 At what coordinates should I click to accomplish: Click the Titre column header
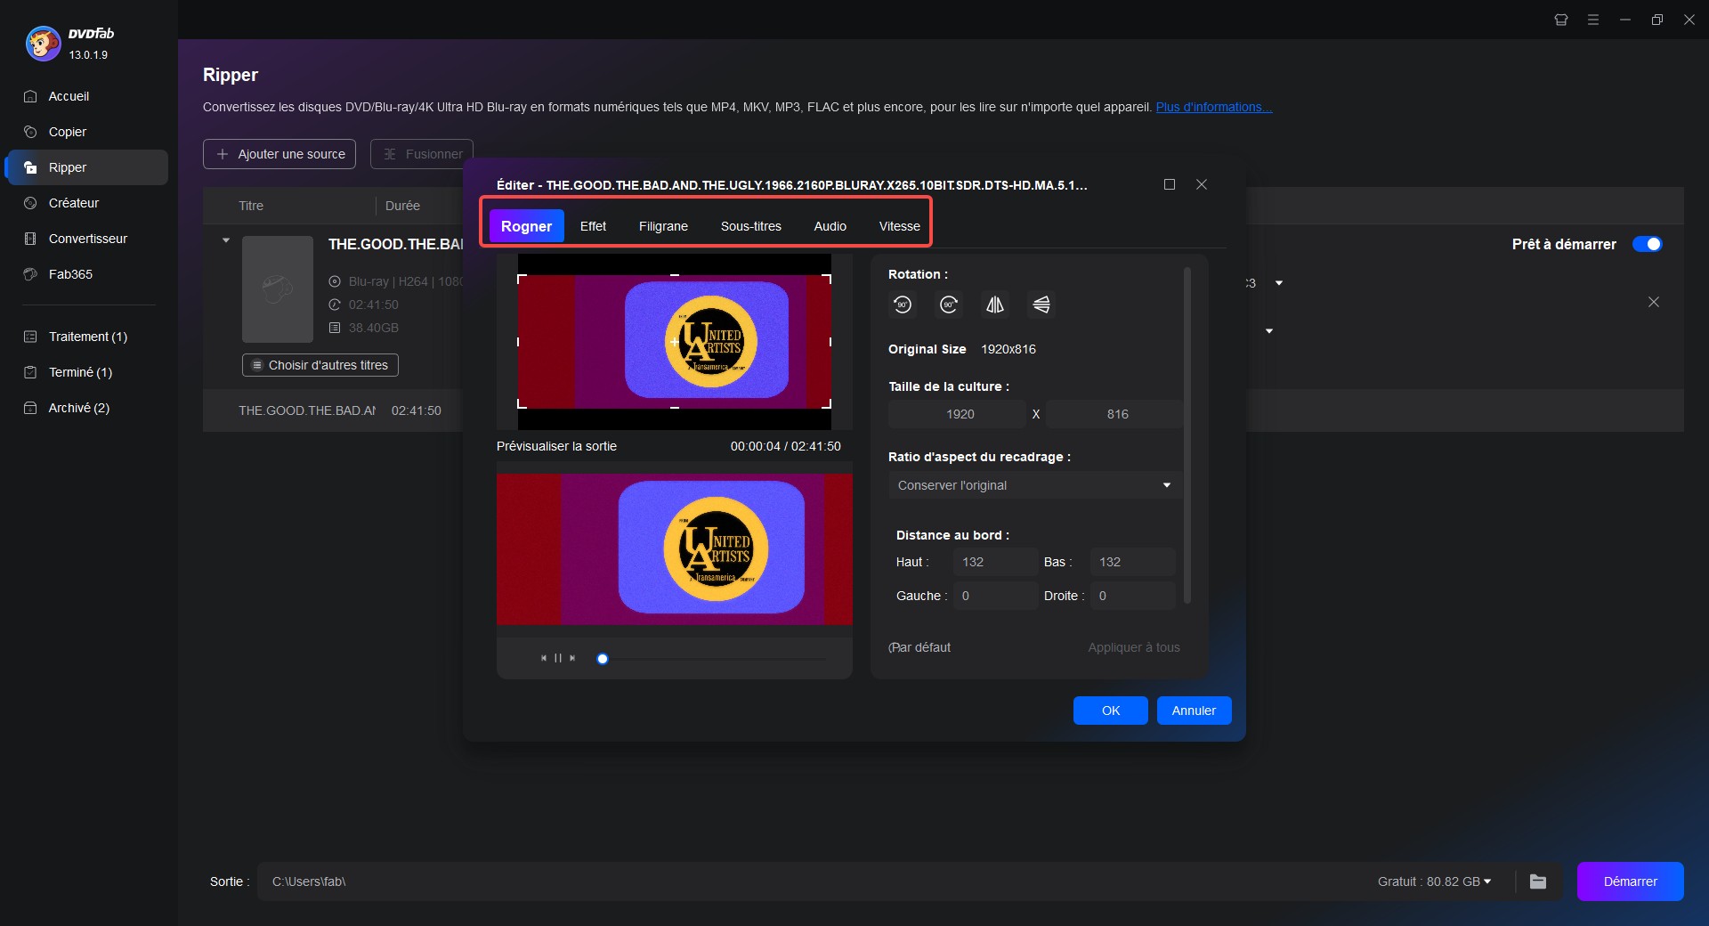(251, 206)
